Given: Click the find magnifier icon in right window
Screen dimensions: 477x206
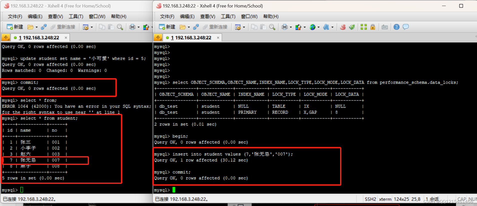Looking at the screenshot, I should pos(272,27).
